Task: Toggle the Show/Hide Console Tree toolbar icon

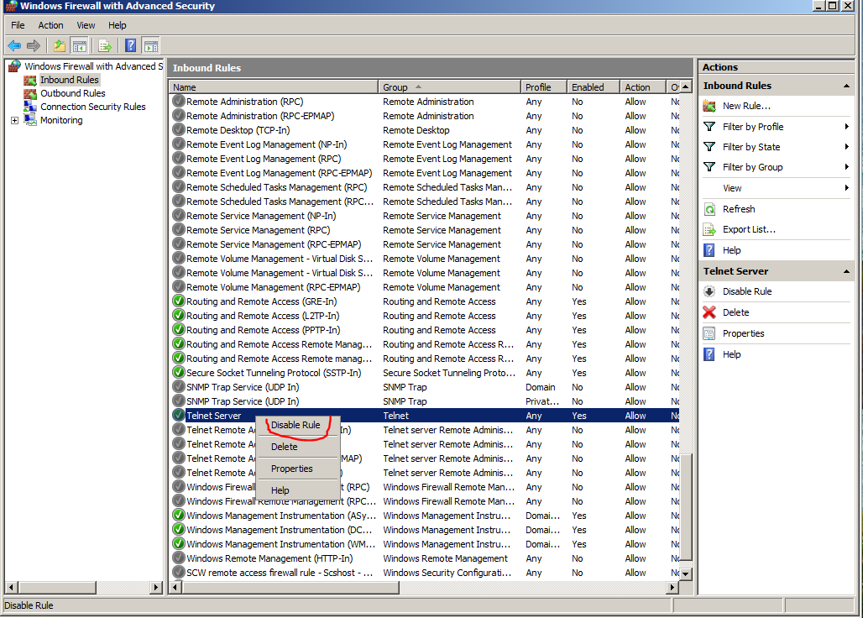Action: point(79,45)
